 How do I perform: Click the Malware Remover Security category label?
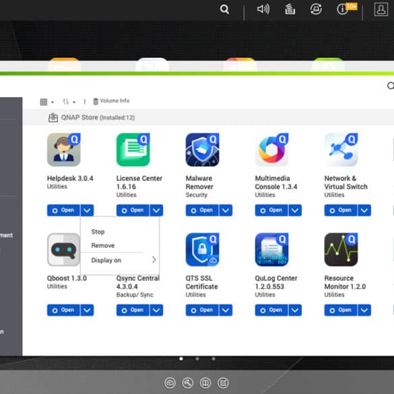197,195
